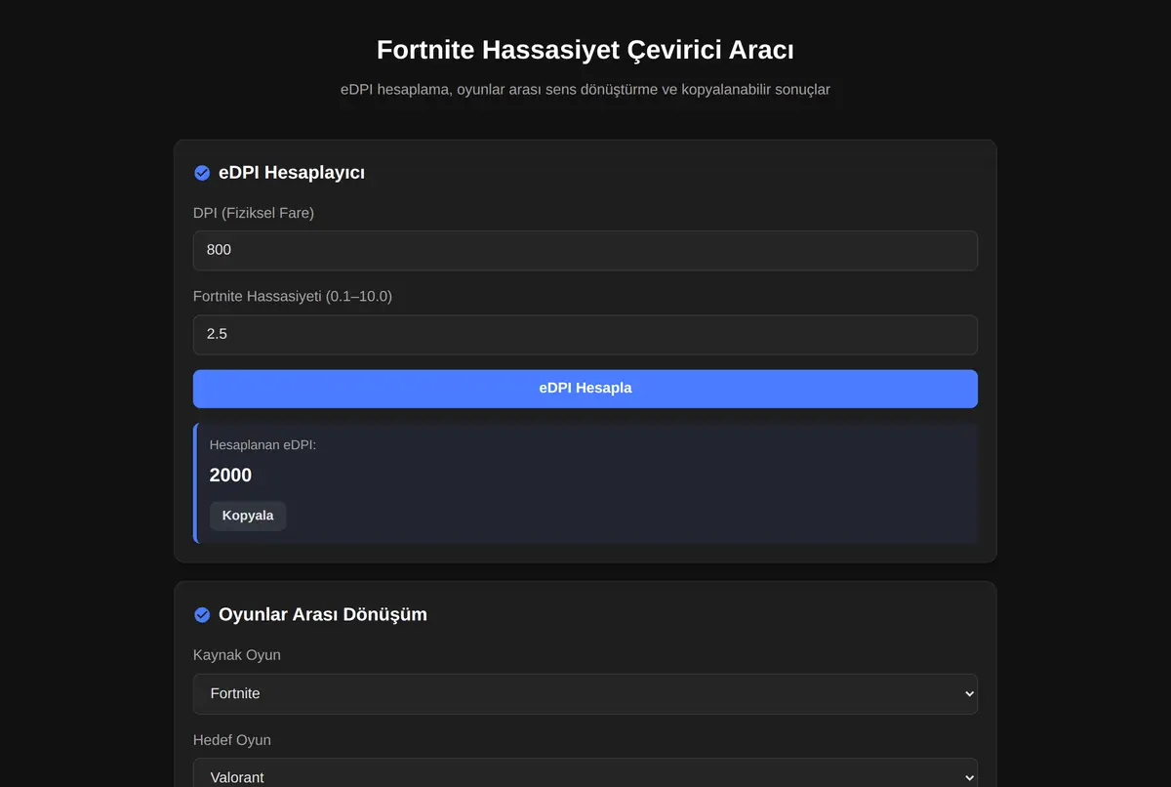Click the page title Fortnite Hassasiyet Çevirici Aracı
Viewport: 1171px width, 787px height.
pyautogui.click(x=585, y=50)
